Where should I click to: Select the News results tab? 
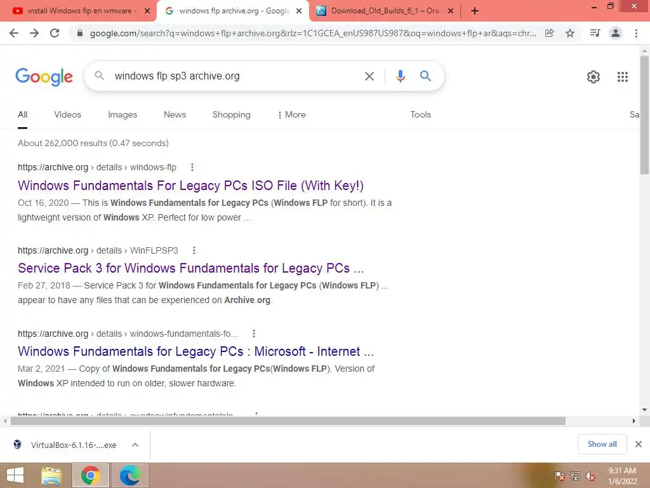(175, 114)
